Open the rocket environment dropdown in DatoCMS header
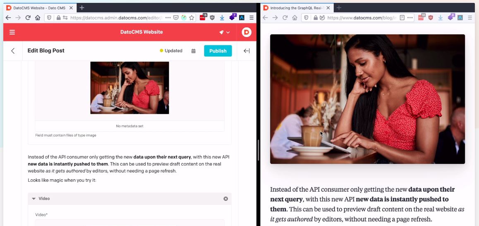The image size is (479, 226). tap(225, 32)
